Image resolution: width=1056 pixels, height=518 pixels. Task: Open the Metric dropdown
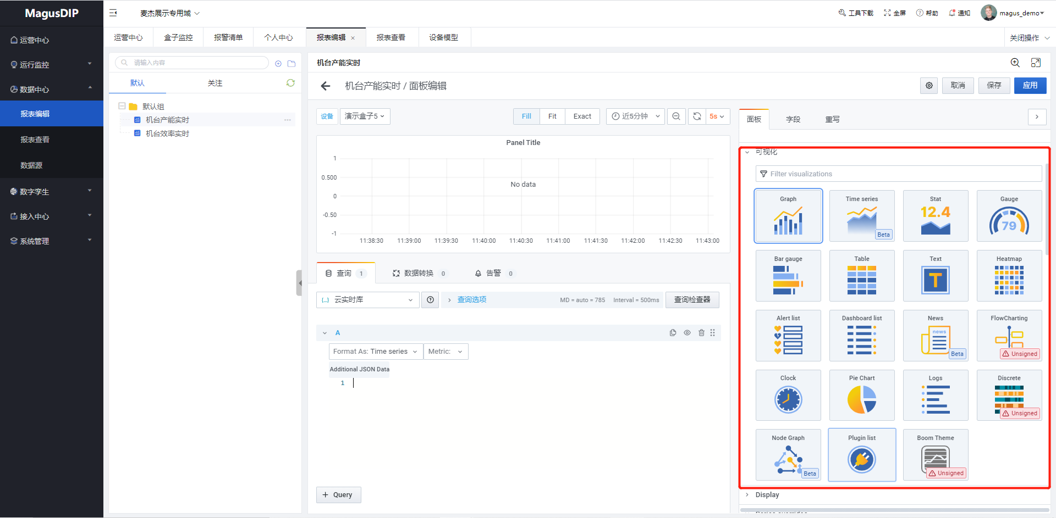pos(446,352)
